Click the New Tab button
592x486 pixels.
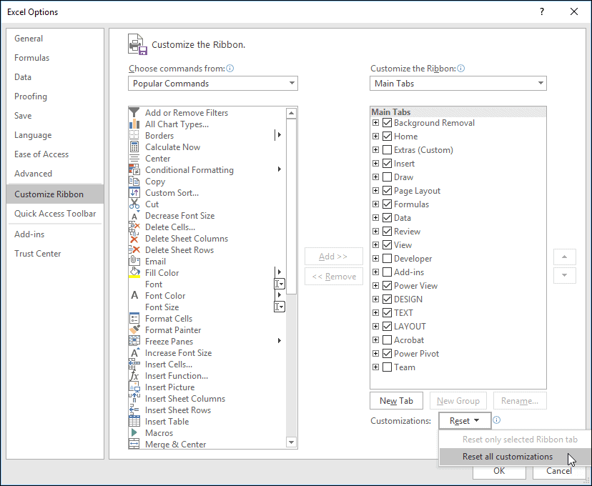(396, 401)
